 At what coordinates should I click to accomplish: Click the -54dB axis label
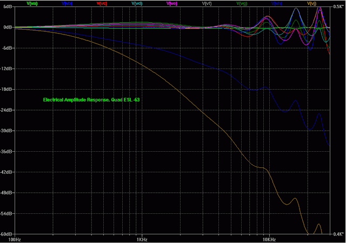click(x=6, y=213)
